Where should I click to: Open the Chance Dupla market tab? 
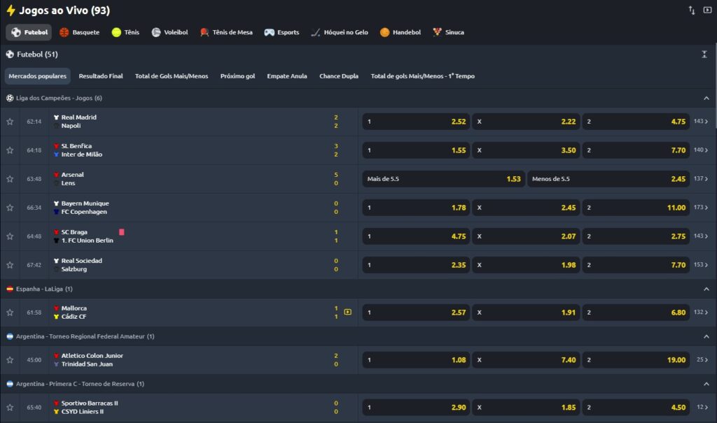coord(339,76)
